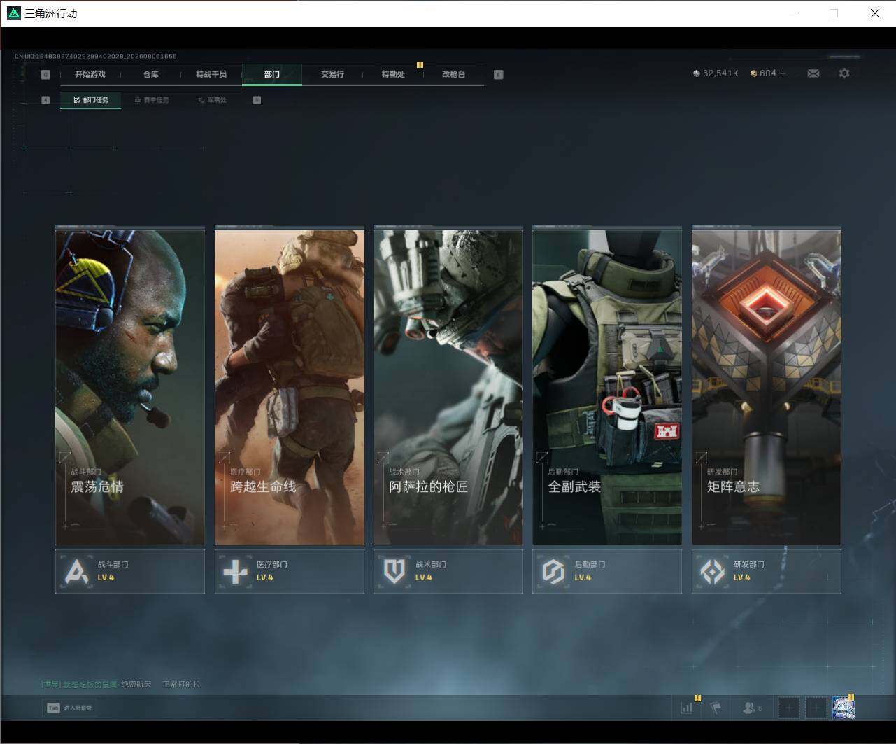The width and height of the screenshot is (896, 744).
Task: Open the 跨越生命线 medical department card
Action: coord(290,386)
